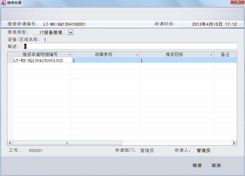Click the horizontal scrollbar thumb
The height and width of the screenshot is (176, 245).
tap(67, 143)
